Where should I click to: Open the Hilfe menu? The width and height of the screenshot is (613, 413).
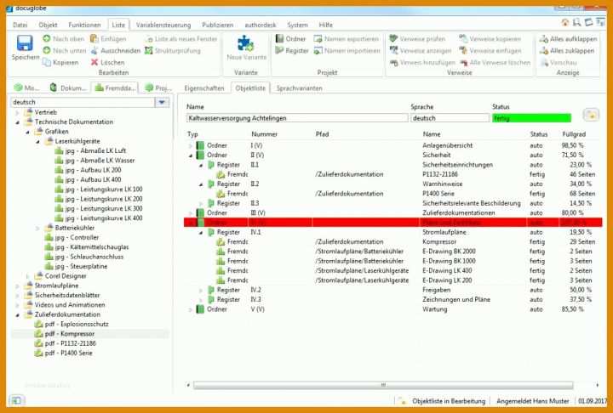coord(325,25)
